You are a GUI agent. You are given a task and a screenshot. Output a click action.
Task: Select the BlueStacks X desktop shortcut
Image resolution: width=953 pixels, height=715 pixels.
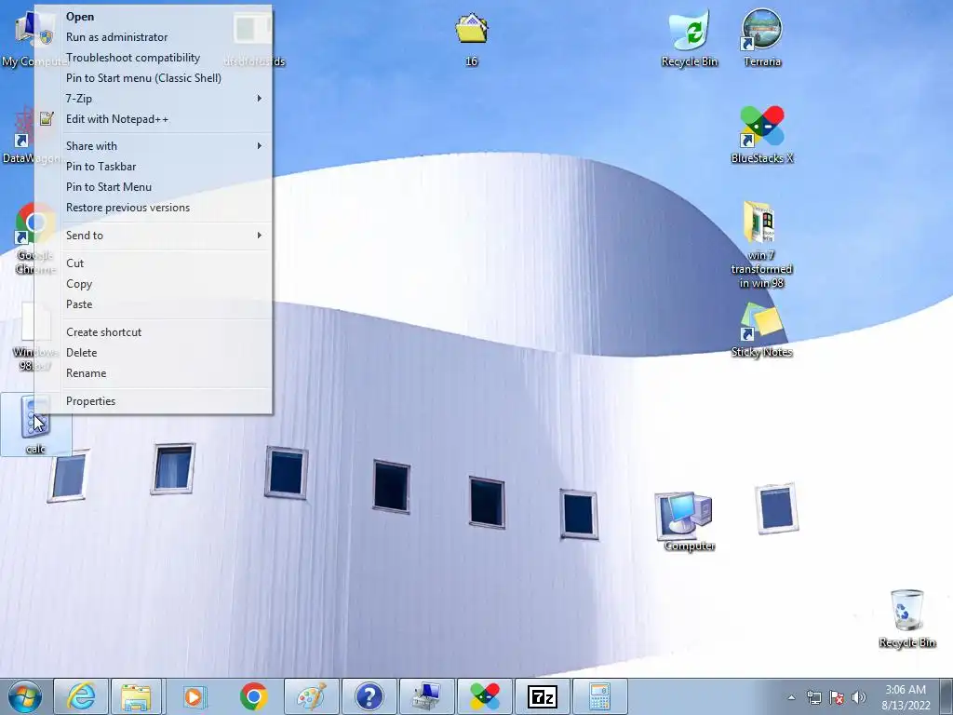coord(762,135)
